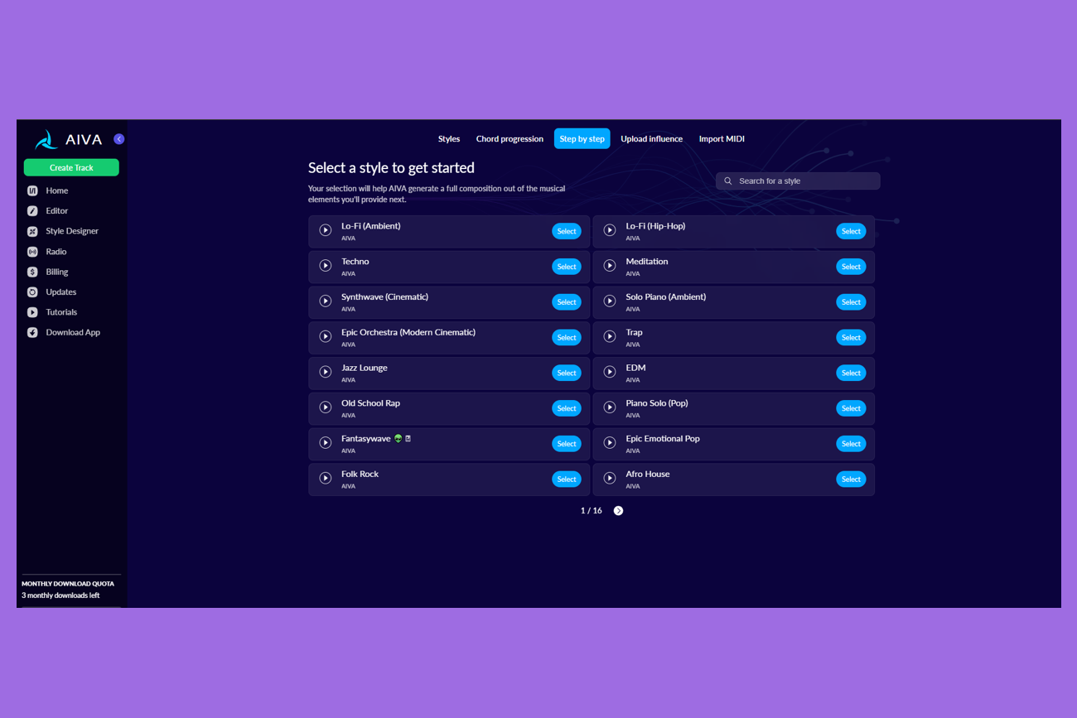Go to next page of styles
The image size is (1077, 718).
point(618,511)
